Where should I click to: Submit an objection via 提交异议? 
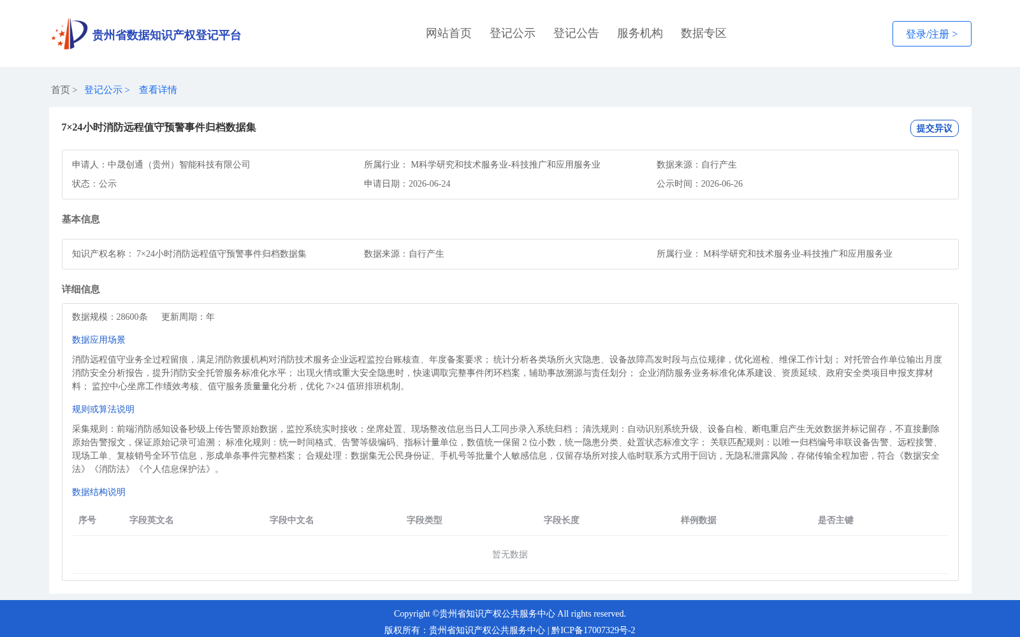pos(935,128)
